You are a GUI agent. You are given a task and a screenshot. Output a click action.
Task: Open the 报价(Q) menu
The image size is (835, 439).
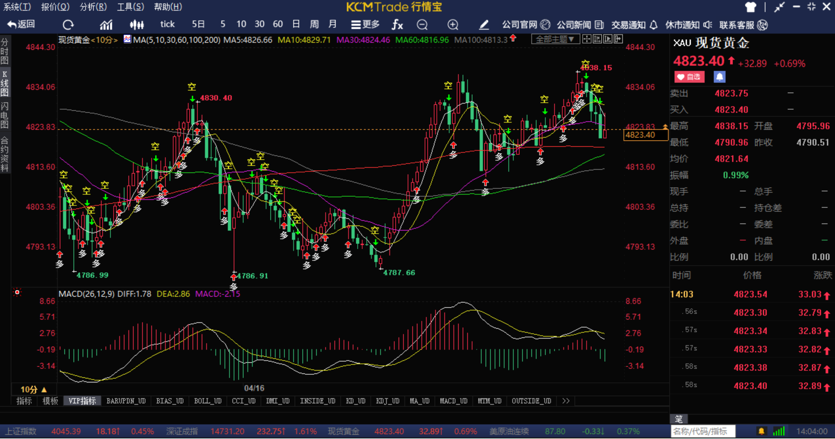(55, 7)
